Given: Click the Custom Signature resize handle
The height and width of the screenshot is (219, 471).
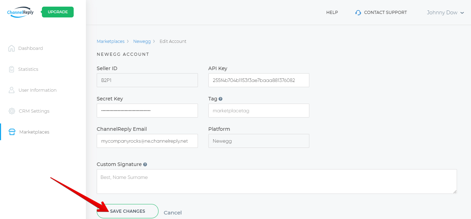Looking at the screenshot, I should (455, 192).
